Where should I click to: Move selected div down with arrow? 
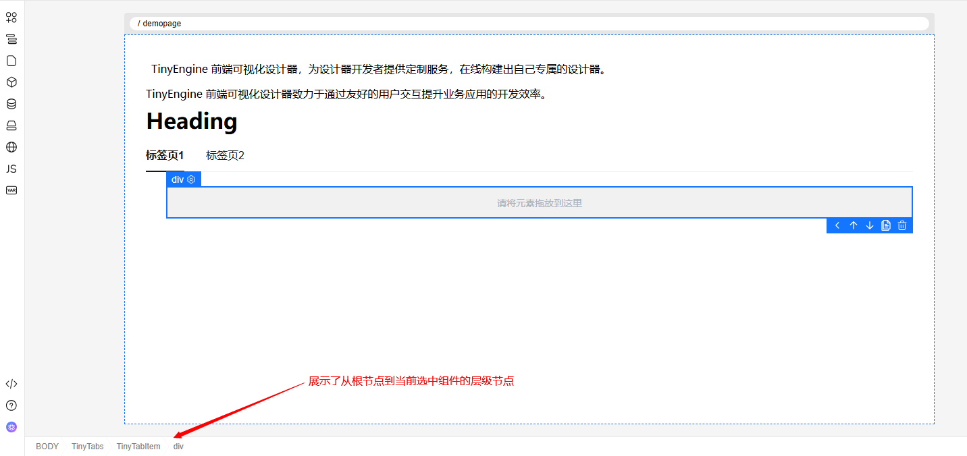pos(870,225)
